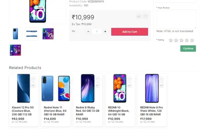209x129 pixels.
Task: Decrease quantity with the minus button
Action: point(88,31)
